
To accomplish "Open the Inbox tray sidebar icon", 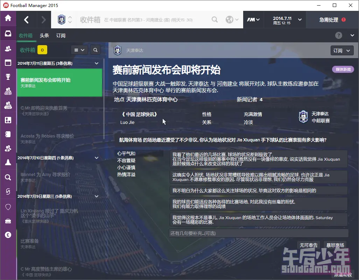I will click(x=8, y=34).
